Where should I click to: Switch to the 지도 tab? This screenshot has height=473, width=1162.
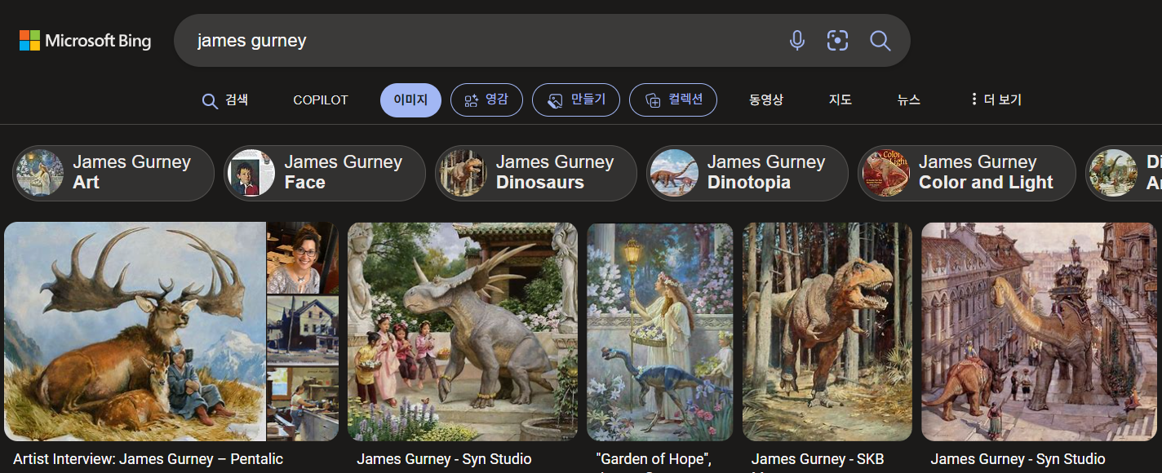840,100
